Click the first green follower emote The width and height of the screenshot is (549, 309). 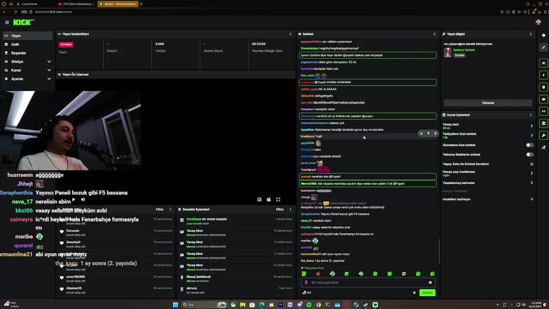[x=304, y=274]
